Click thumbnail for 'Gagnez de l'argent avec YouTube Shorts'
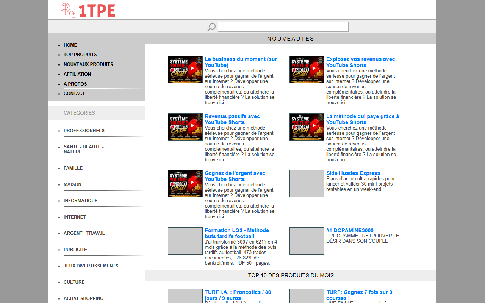 click(x=185, y=184)
